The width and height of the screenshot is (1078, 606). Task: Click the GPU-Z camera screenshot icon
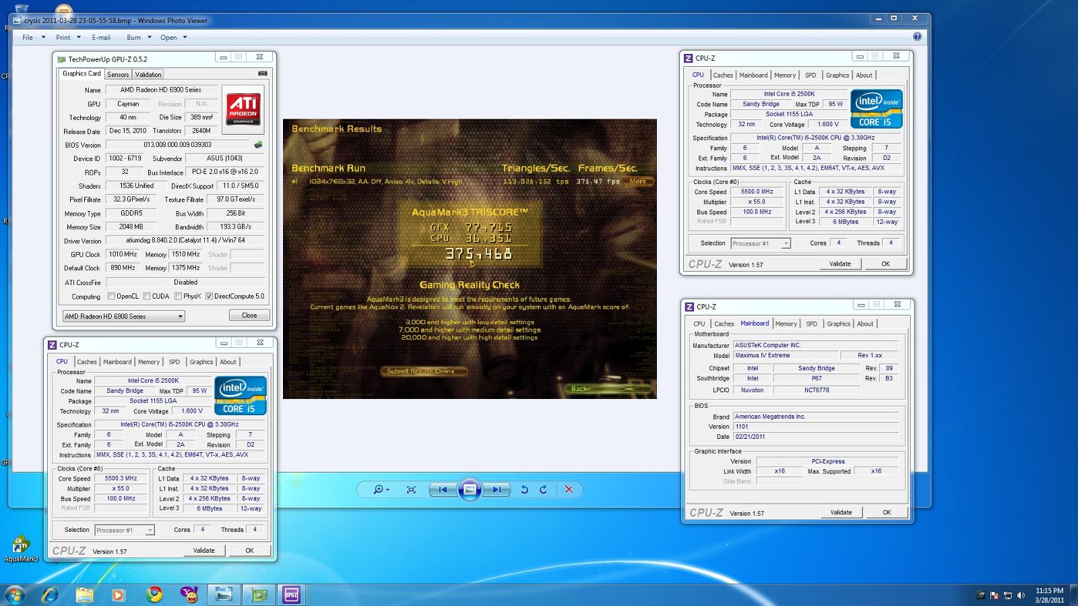click(263, 73)
